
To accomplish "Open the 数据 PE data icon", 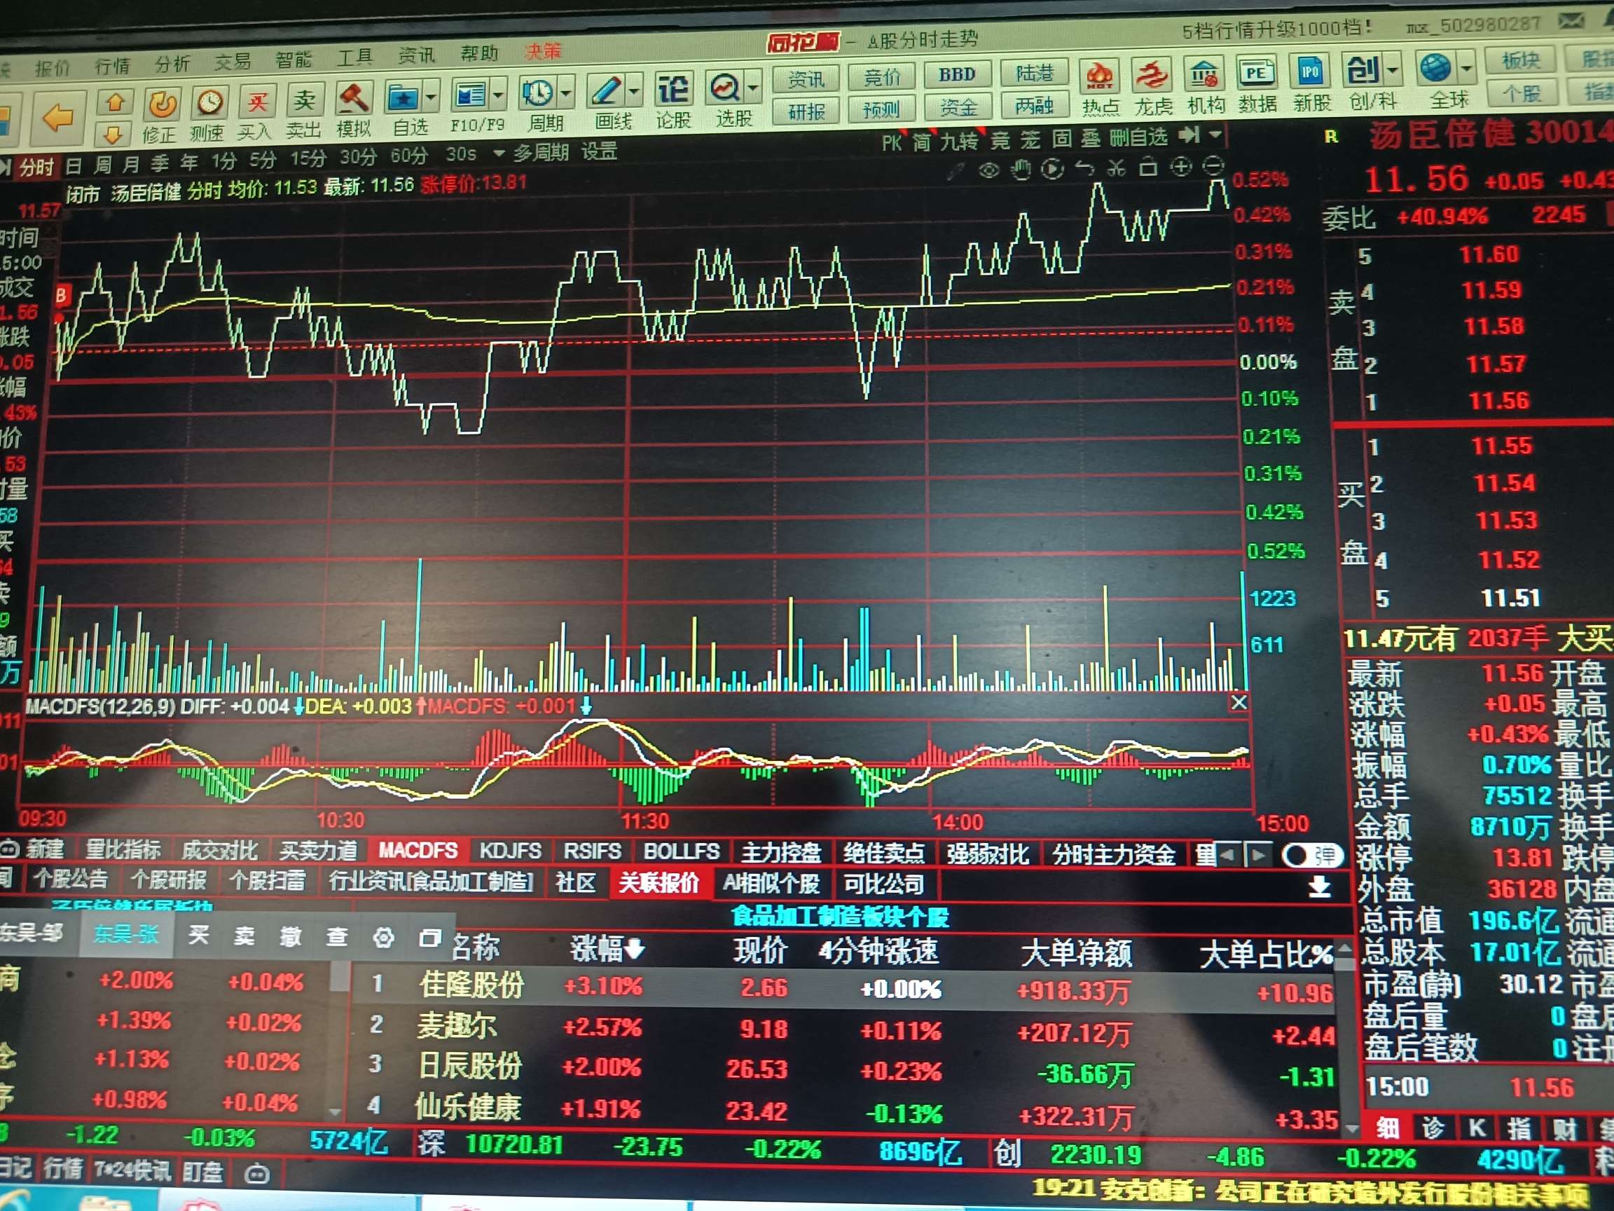I will 1256,73.
